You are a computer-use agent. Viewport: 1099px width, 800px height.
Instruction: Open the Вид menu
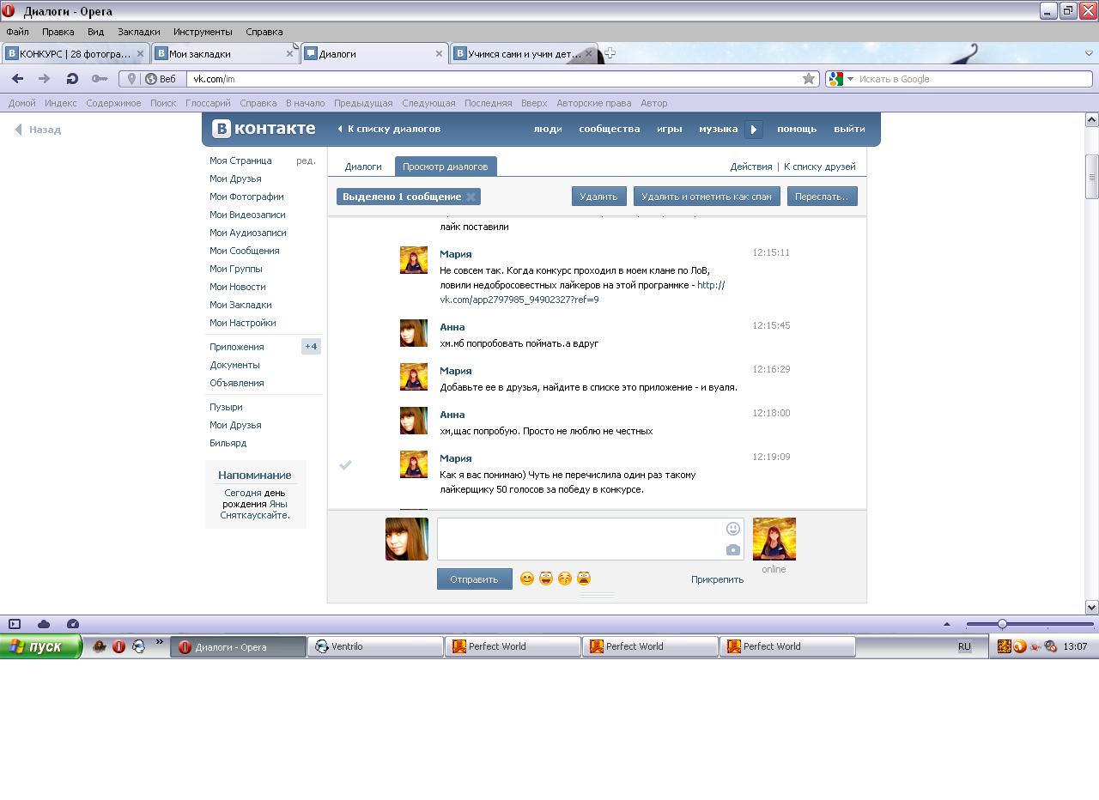[95, 32]
